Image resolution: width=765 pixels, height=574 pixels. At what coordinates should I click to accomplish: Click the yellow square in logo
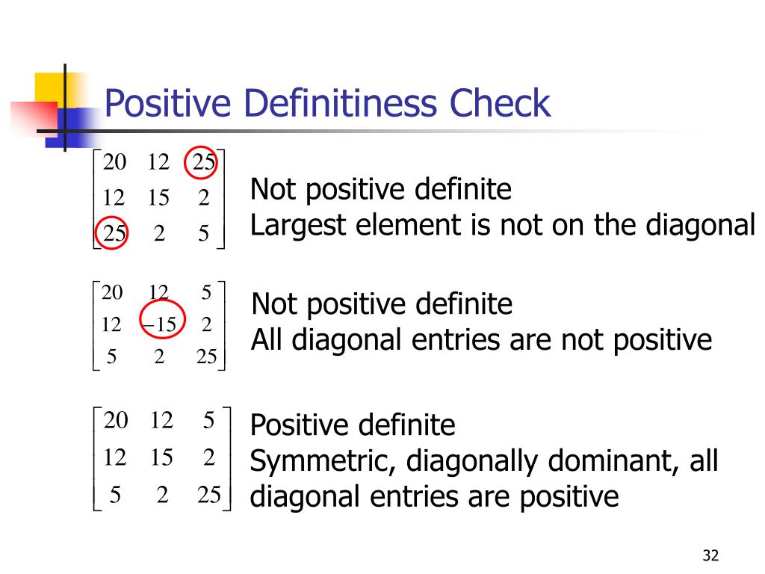(x=58, y=90)
